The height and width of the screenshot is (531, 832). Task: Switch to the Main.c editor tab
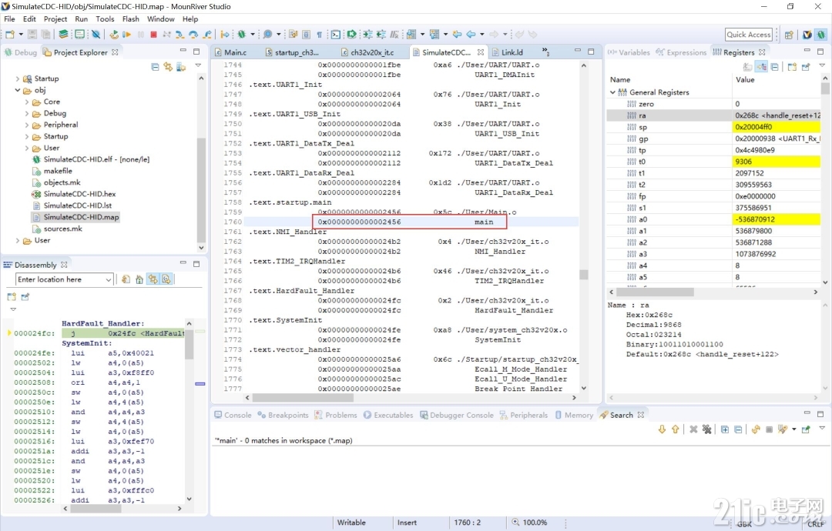(231, 52)
